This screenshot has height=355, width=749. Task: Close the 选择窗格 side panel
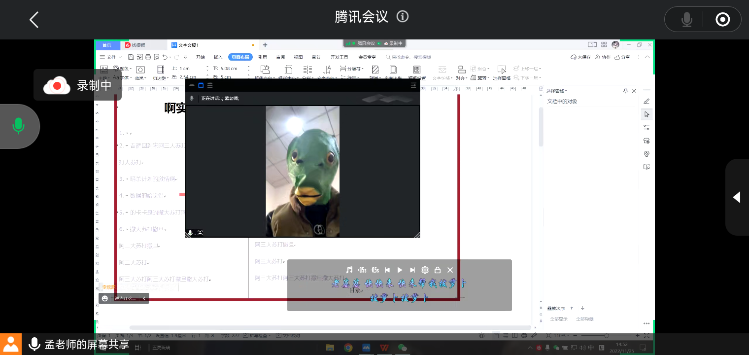(x=634, y=91)
